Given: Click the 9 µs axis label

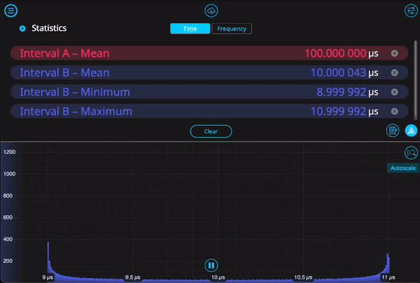Looking at the screenshot, I should [48, 277].
